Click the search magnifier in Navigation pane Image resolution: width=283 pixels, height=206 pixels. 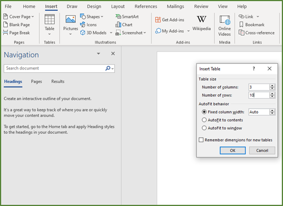(x=108, y=69)
